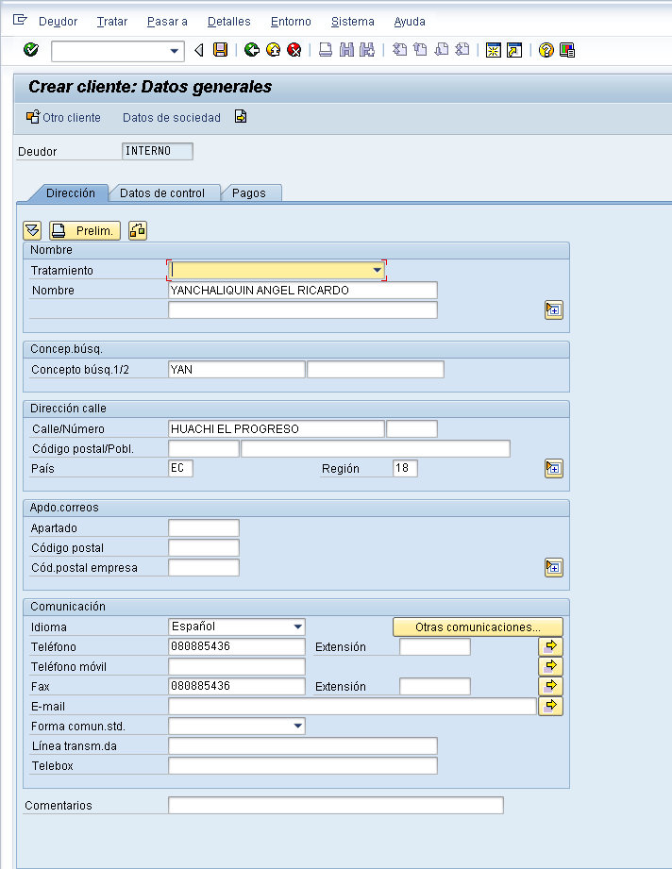This screenshot has width=672, height=869.
Task: Expand more fields icon in Nombre section
Action: coord(554,309)
